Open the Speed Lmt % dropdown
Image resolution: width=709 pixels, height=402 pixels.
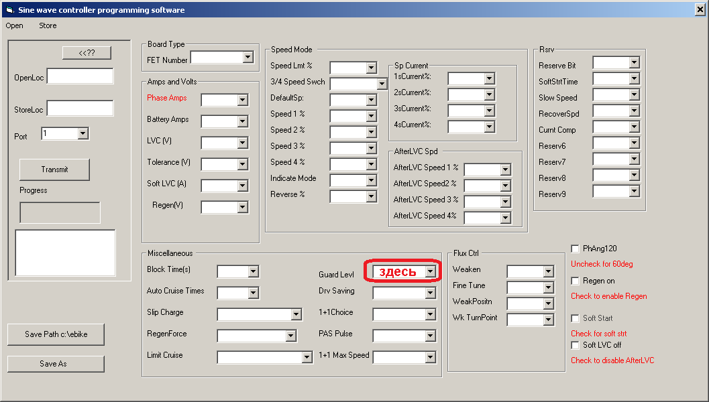tap(371, 68)
